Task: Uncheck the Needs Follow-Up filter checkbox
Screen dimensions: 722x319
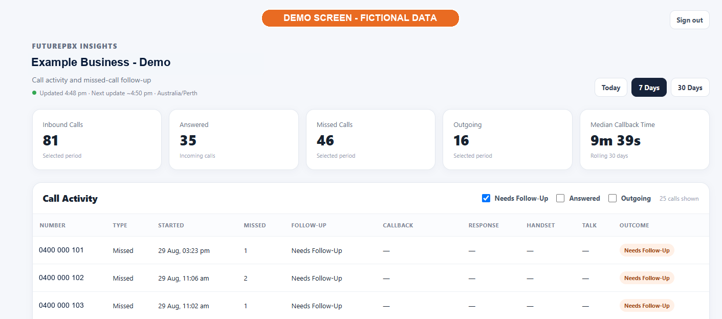Action: (x=486, y=198)
